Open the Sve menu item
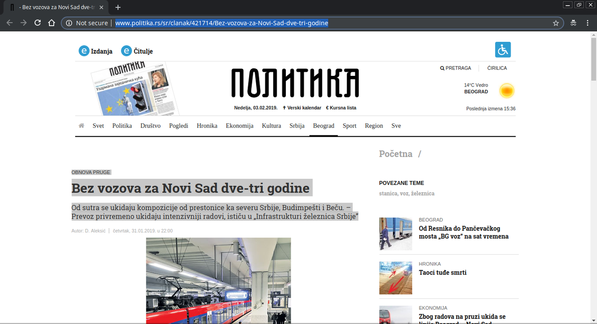 point(396,126)
